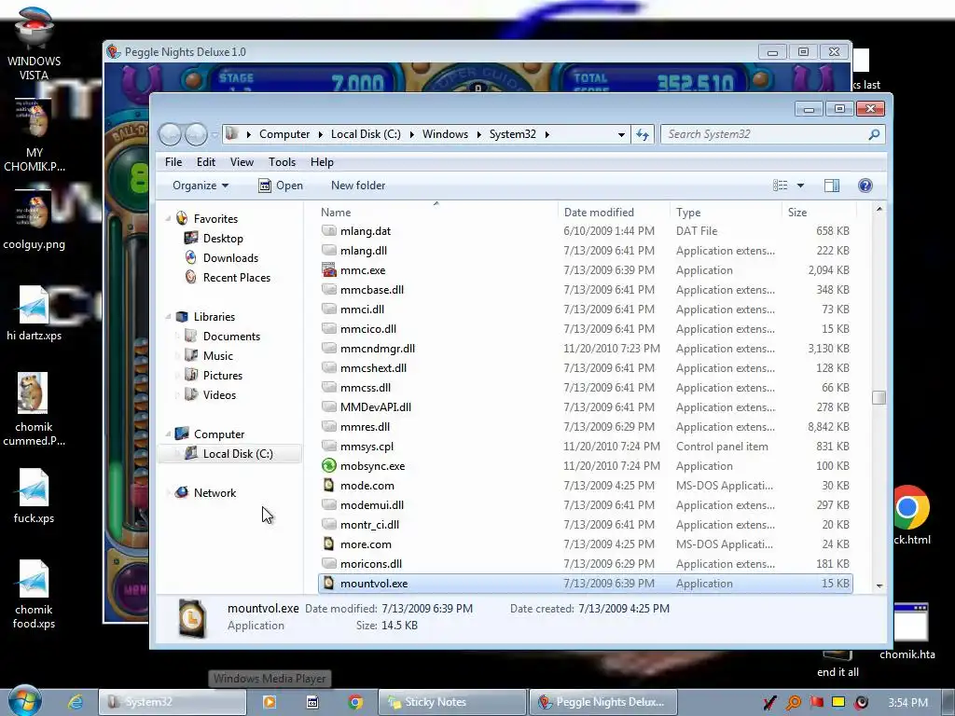Open the Organize dropdown menu

click(201, 186)
